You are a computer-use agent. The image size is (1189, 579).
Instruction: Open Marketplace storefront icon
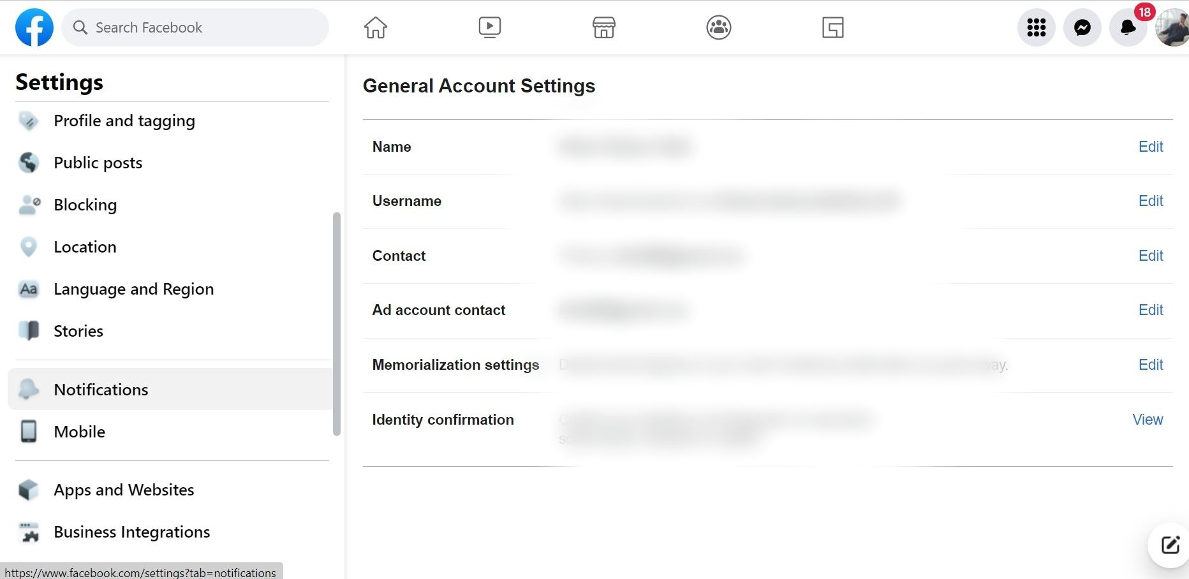click(603, 27)
